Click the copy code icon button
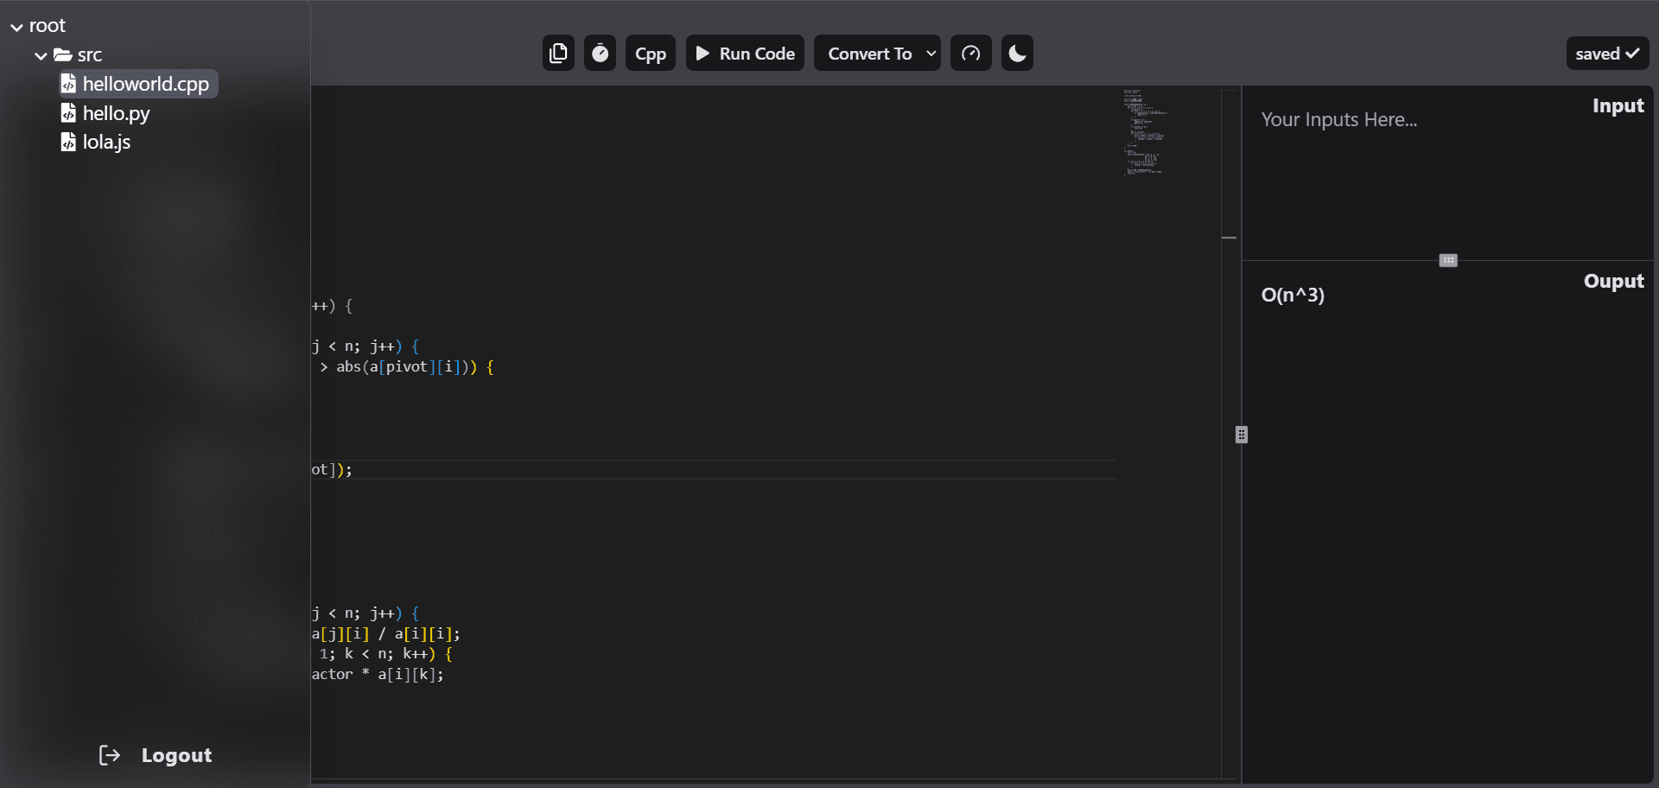The image size is (1659, 788). point(558,53)
